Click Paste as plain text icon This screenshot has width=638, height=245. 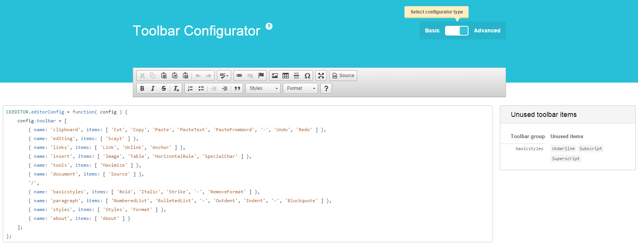point(174,76)
